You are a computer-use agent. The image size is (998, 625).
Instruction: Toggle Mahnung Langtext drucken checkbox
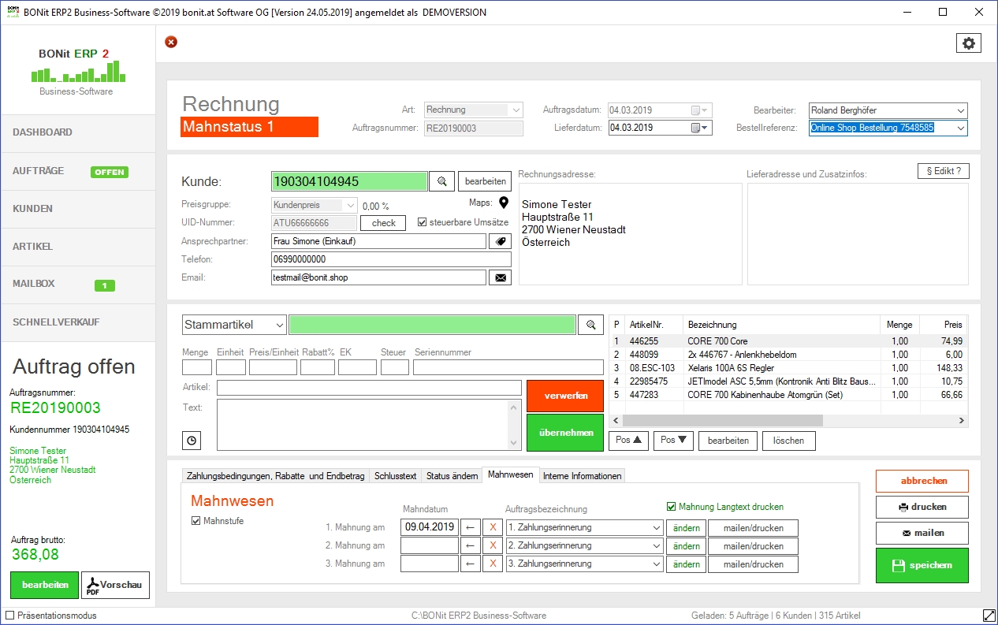672,507
